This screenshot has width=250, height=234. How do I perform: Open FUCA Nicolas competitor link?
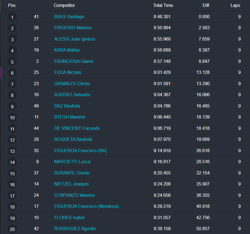(68, 72)
